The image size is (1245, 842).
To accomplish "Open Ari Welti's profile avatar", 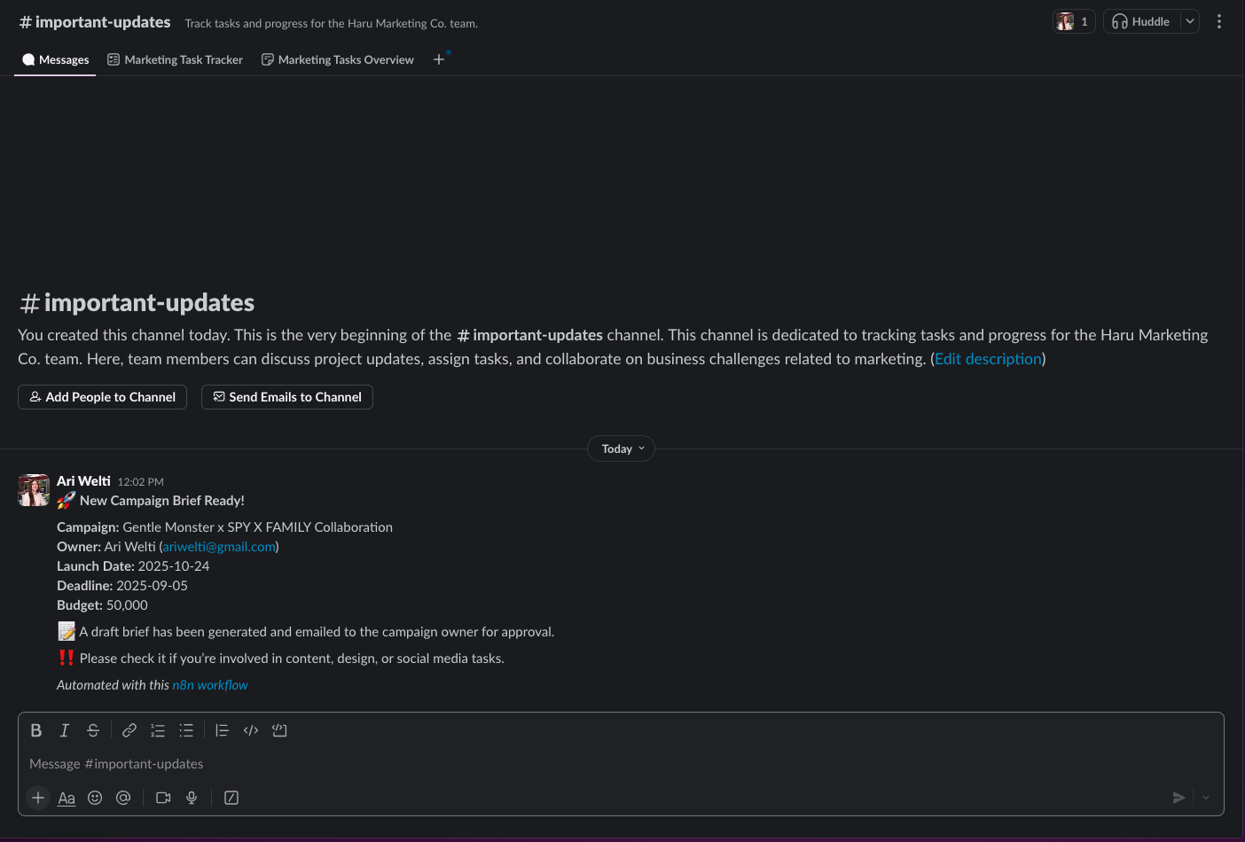I will point(34,490).
